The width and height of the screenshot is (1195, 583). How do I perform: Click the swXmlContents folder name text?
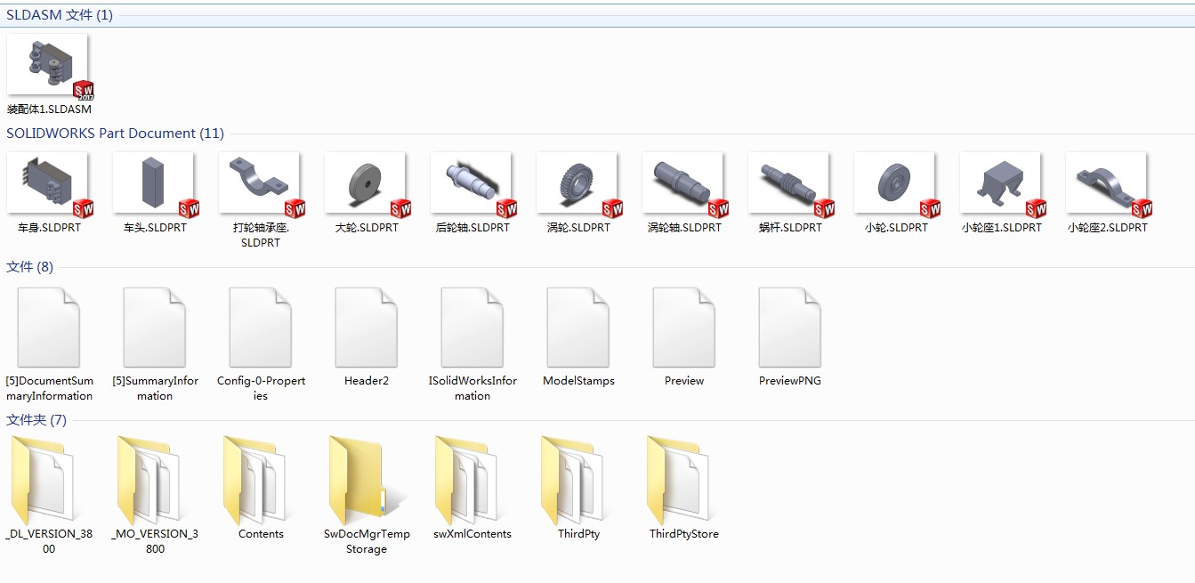472,534
